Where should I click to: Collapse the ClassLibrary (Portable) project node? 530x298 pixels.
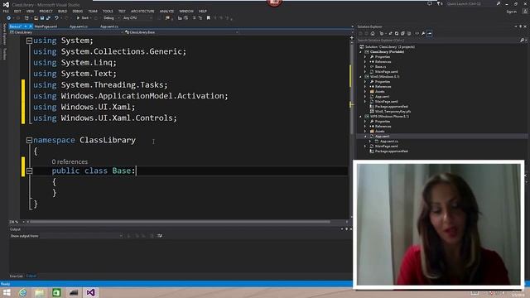pos(361,52)
